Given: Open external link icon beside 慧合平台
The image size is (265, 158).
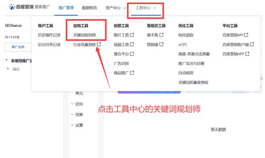Looking at the screenshot, I should pos(132,54).
